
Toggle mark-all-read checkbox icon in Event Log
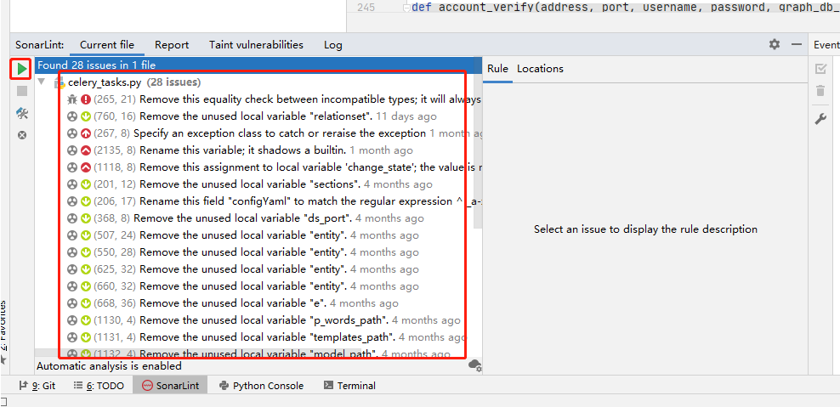820,69
